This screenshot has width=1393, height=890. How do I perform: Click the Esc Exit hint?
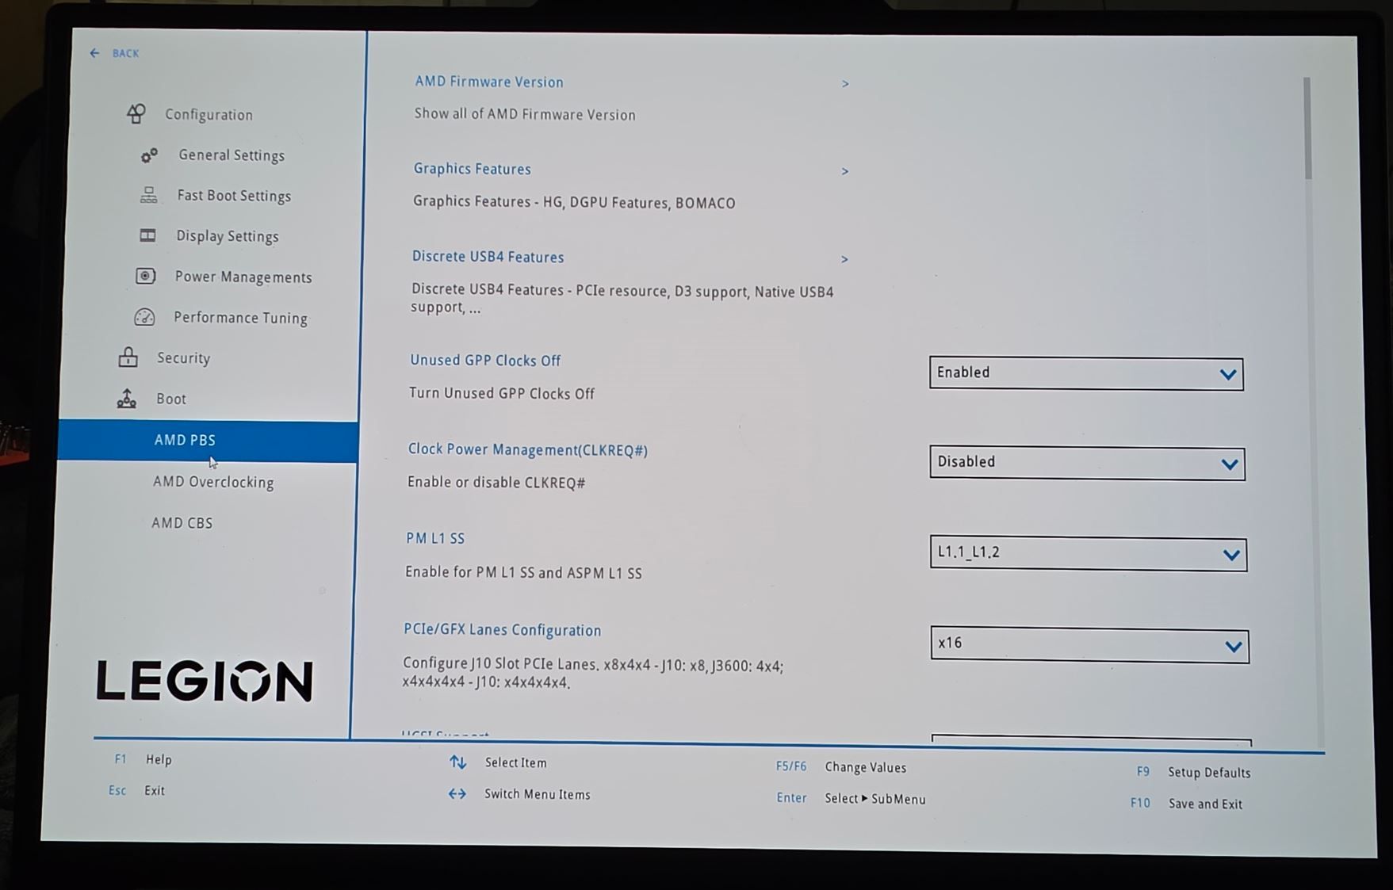[x=136, y=790]
